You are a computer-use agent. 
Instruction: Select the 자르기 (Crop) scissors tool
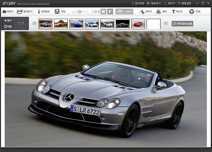[145, 12]
